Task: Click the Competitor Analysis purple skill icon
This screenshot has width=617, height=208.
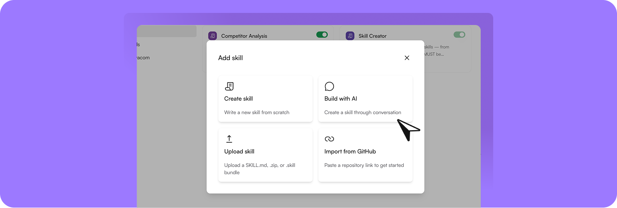Action: 213,36
